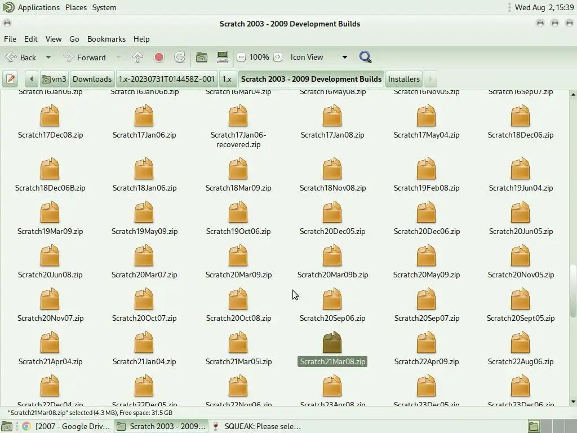Select Scratch18Mar09.zip archive icon
The width and height of the screenshot is (577, 433).
(x=238, y=169)
